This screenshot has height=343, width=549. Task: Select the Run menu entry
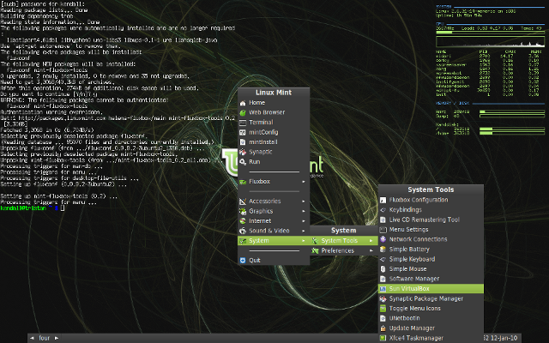tap(274, 162)
